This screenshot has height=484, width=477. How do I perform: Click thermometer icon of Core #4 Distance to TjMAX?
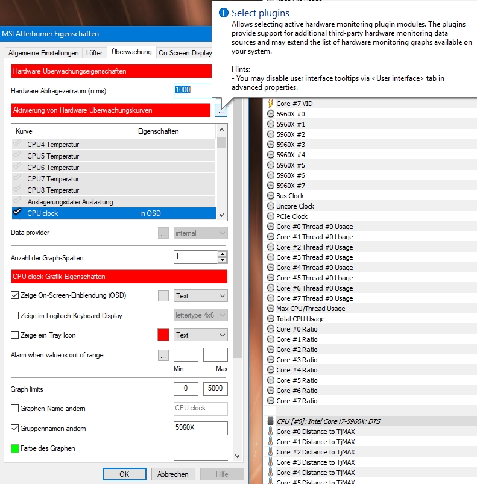pyautogui.click(x=270, y=472)
